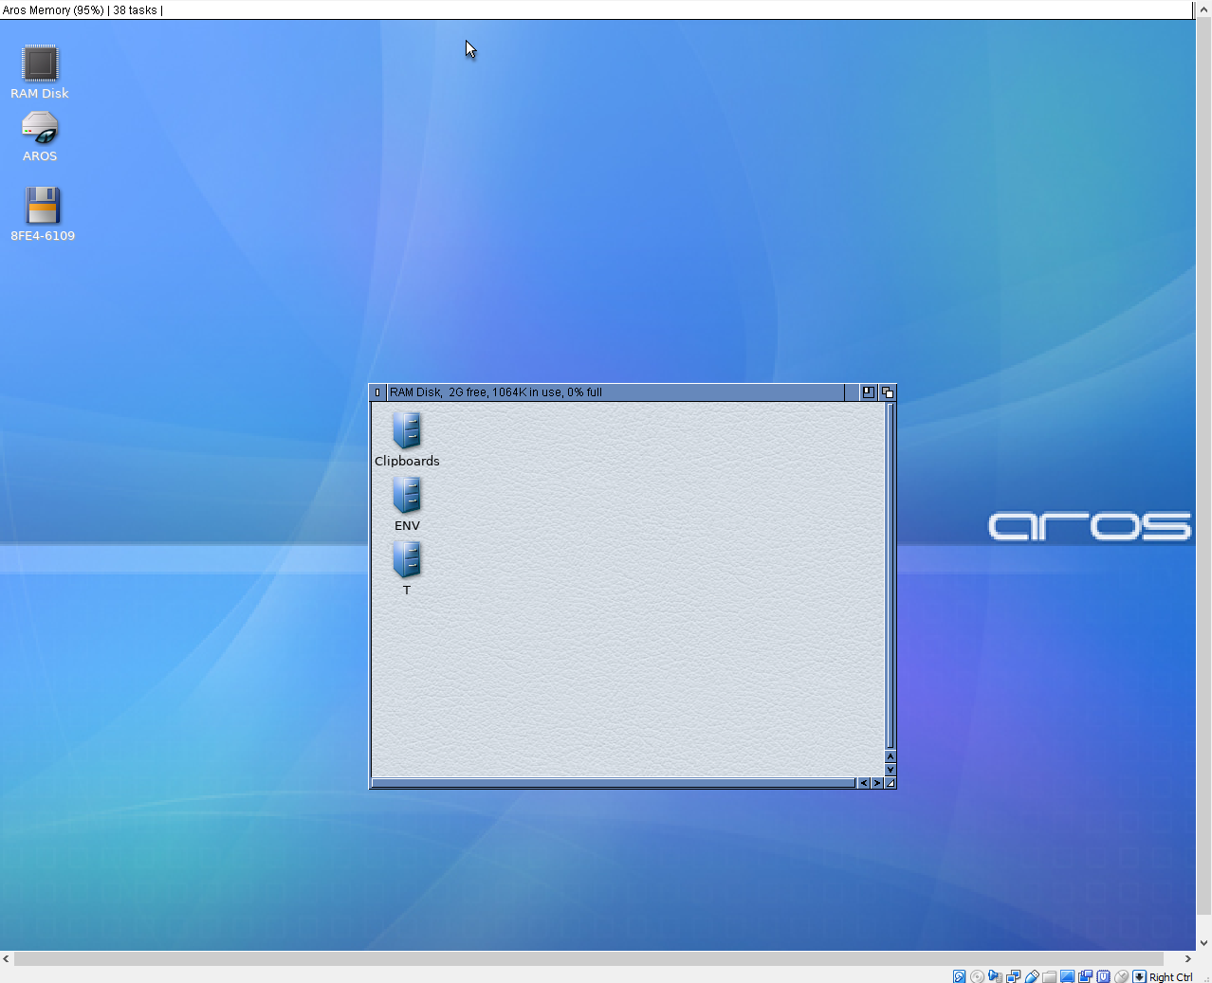
Task: Click the outer horizontal scrollbar thumb
Action: pyautogui.click(x=589, y=958)
